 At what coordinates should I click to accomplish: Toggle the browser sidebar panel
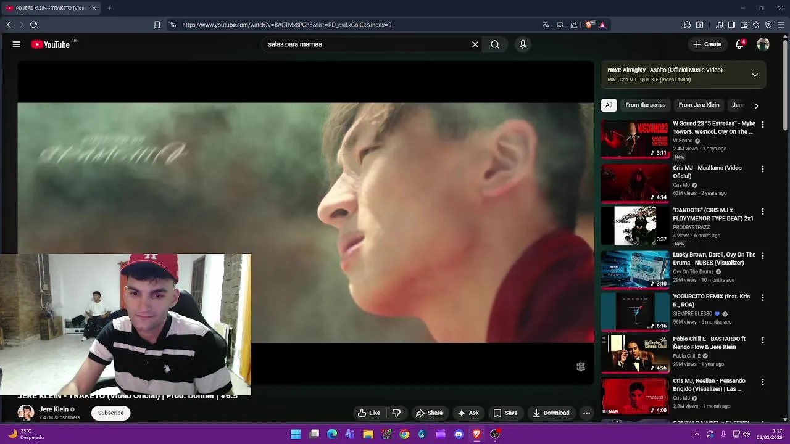point(731,25)
